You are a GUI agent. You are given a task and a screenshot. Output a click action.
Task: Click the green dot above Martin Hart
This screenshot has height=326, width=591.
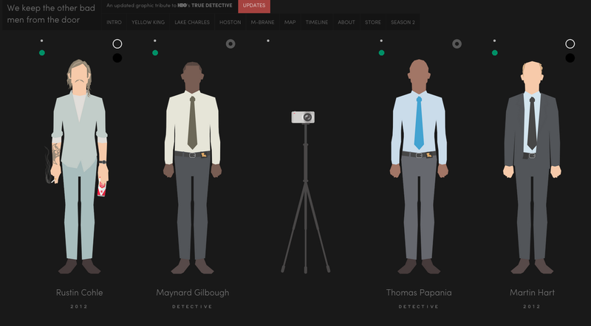coord(494,52)
